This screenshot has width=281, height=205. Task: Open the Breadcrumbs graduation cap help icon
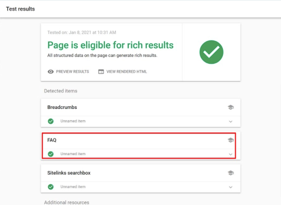click(x=231, y=107)
